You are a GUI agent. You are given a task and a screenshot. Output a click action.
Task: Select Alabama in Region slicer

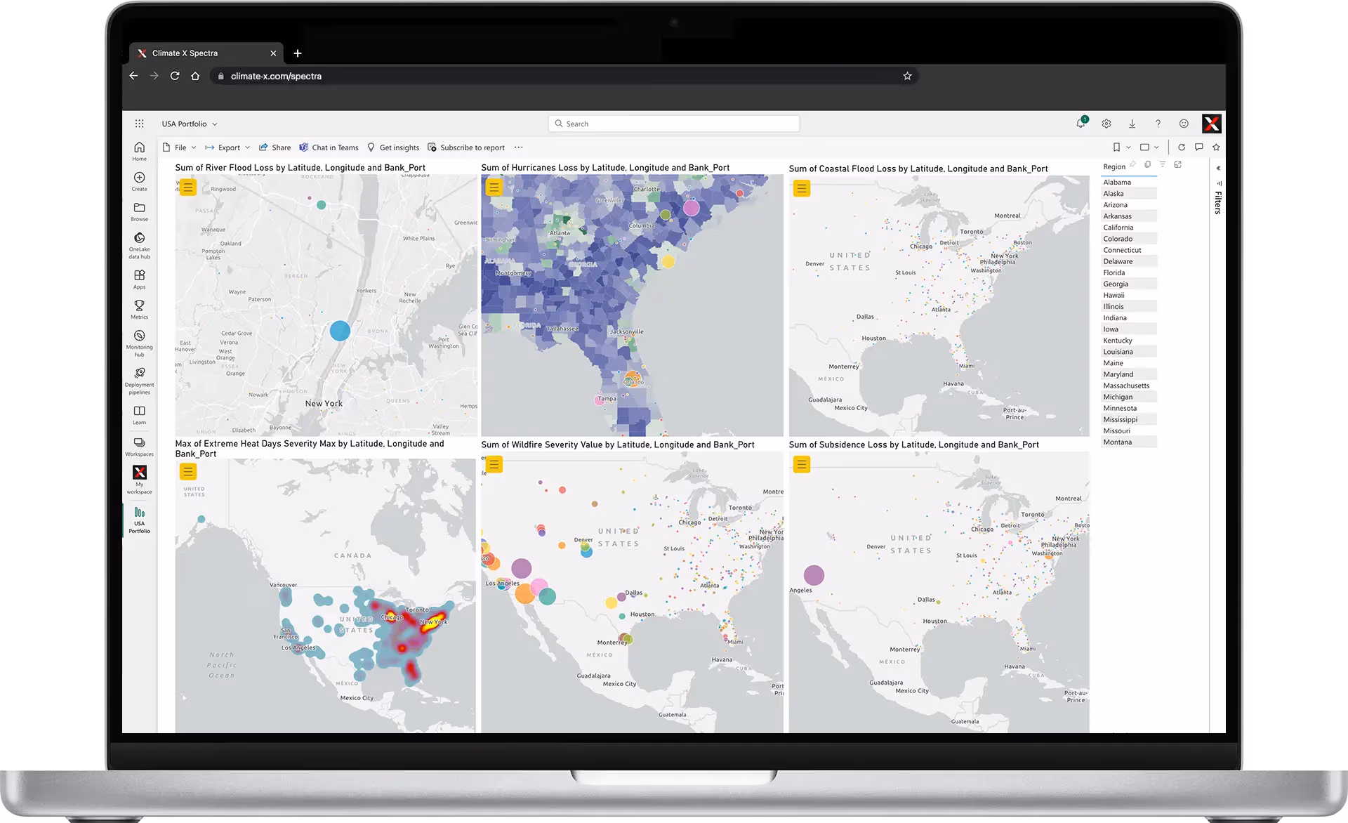pyautogui.click(x=1129, y=182)
